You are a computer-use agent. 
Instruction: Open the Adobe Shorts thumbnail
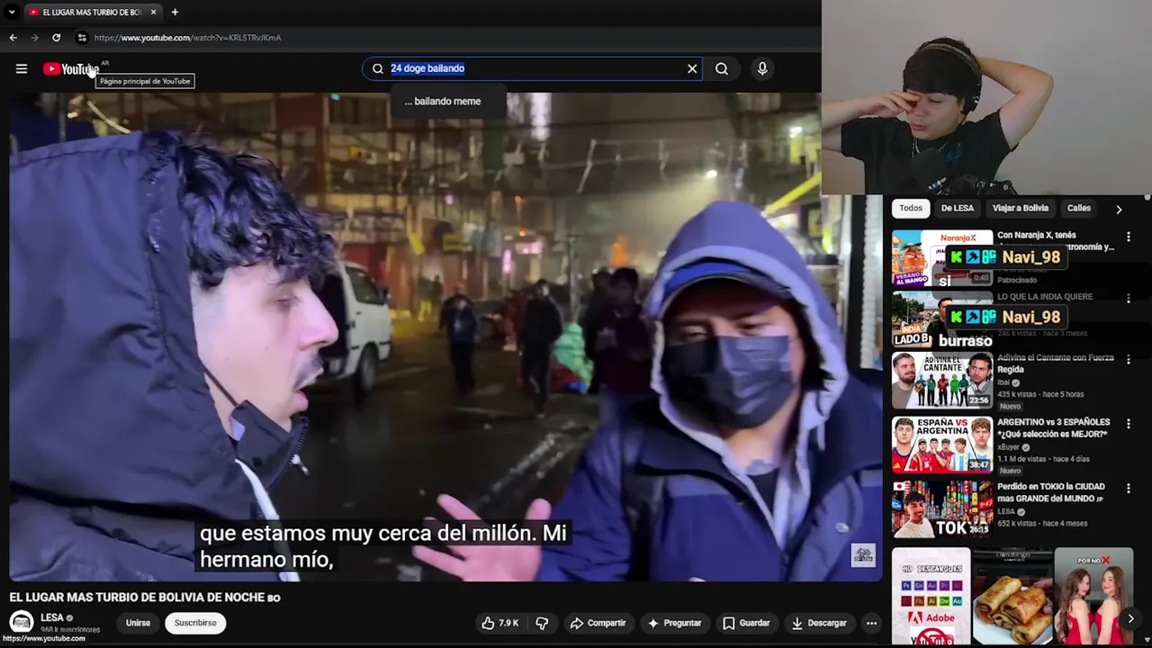pyautogui.click(x=931, y=596)
